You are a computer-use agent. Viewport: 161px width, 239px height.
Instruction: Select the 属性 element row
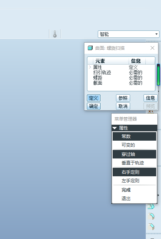pyautogui.click(x=121, y=67)
